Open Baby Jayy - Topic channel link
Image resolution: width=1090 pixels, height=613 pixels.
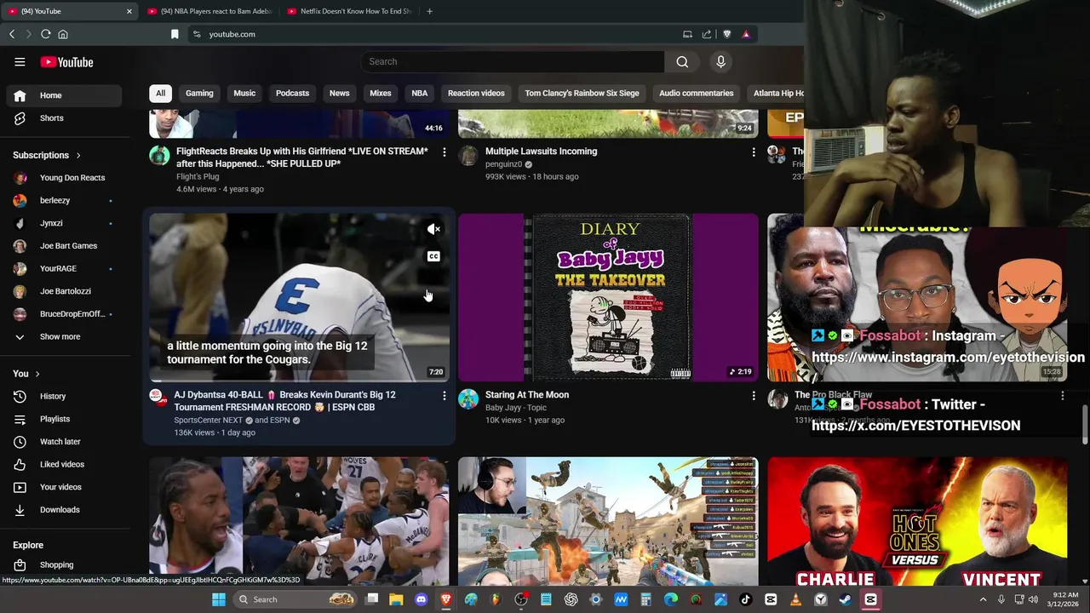516,408
